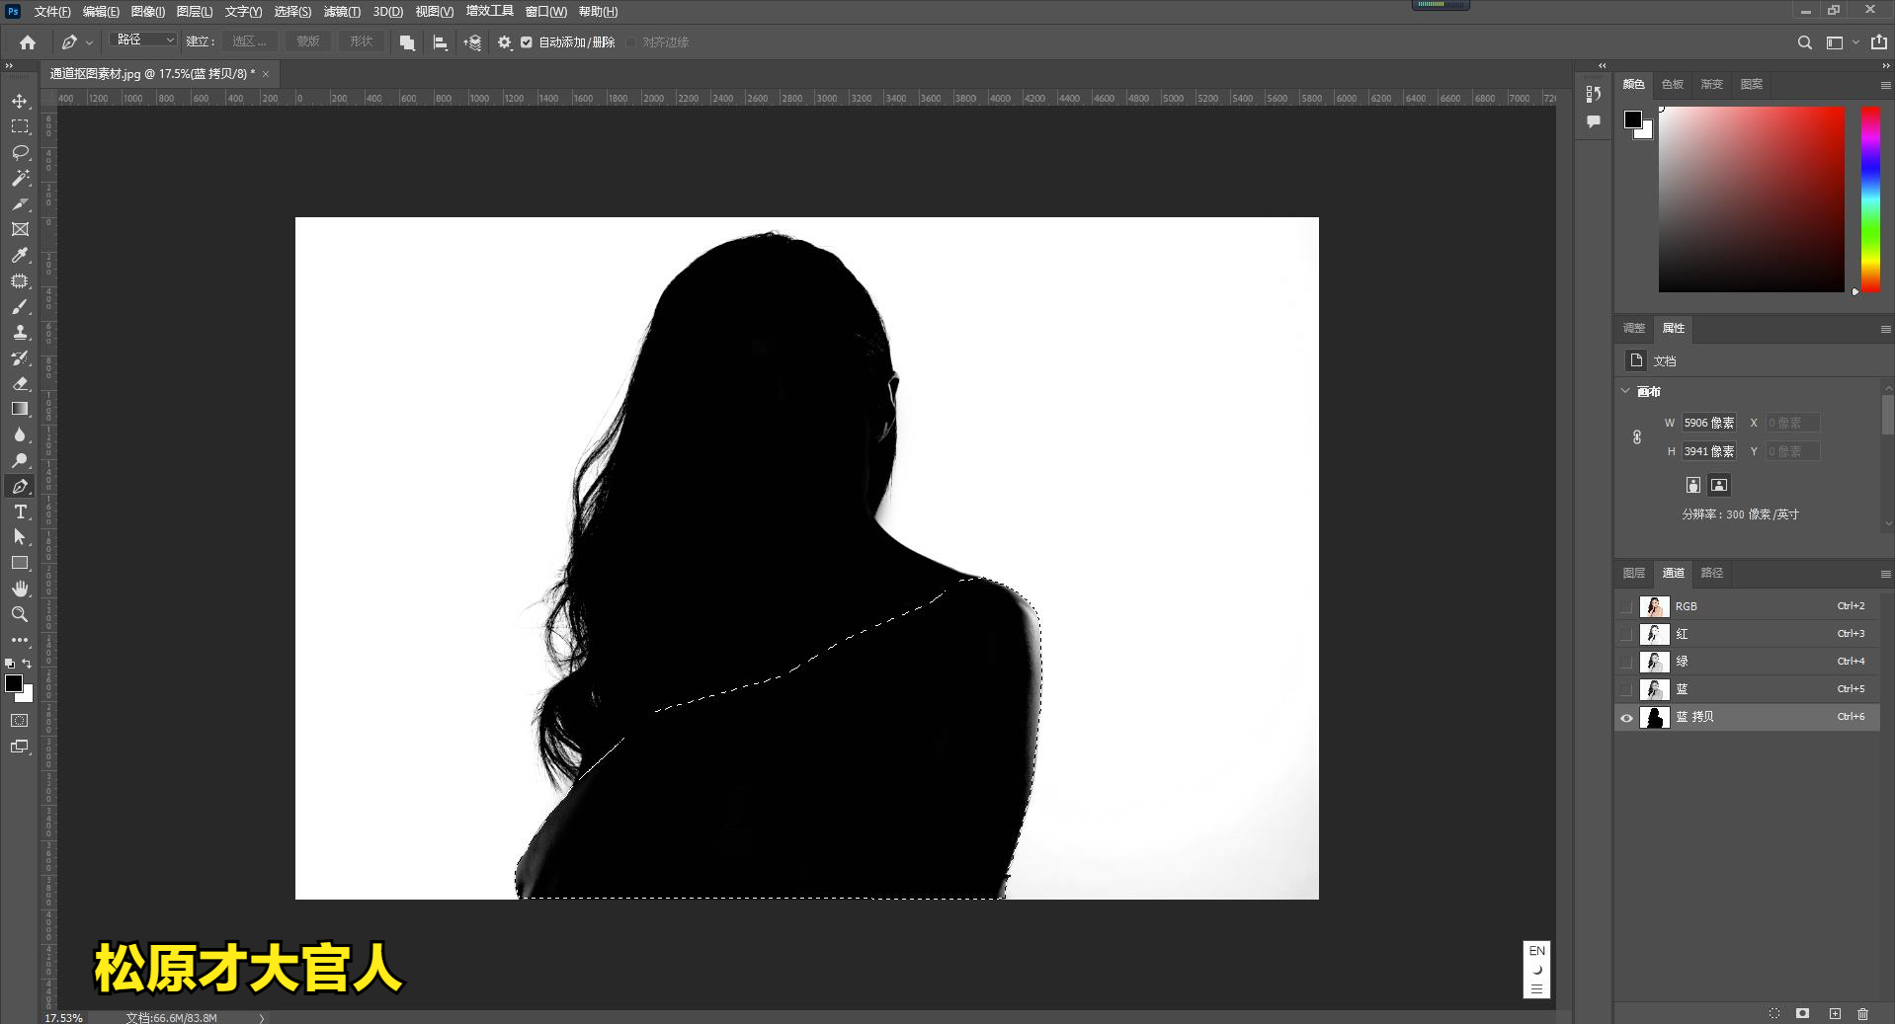Open the 滤镜(T) menu
This screenshot has height=1024, width=1895.
point(342,12)
